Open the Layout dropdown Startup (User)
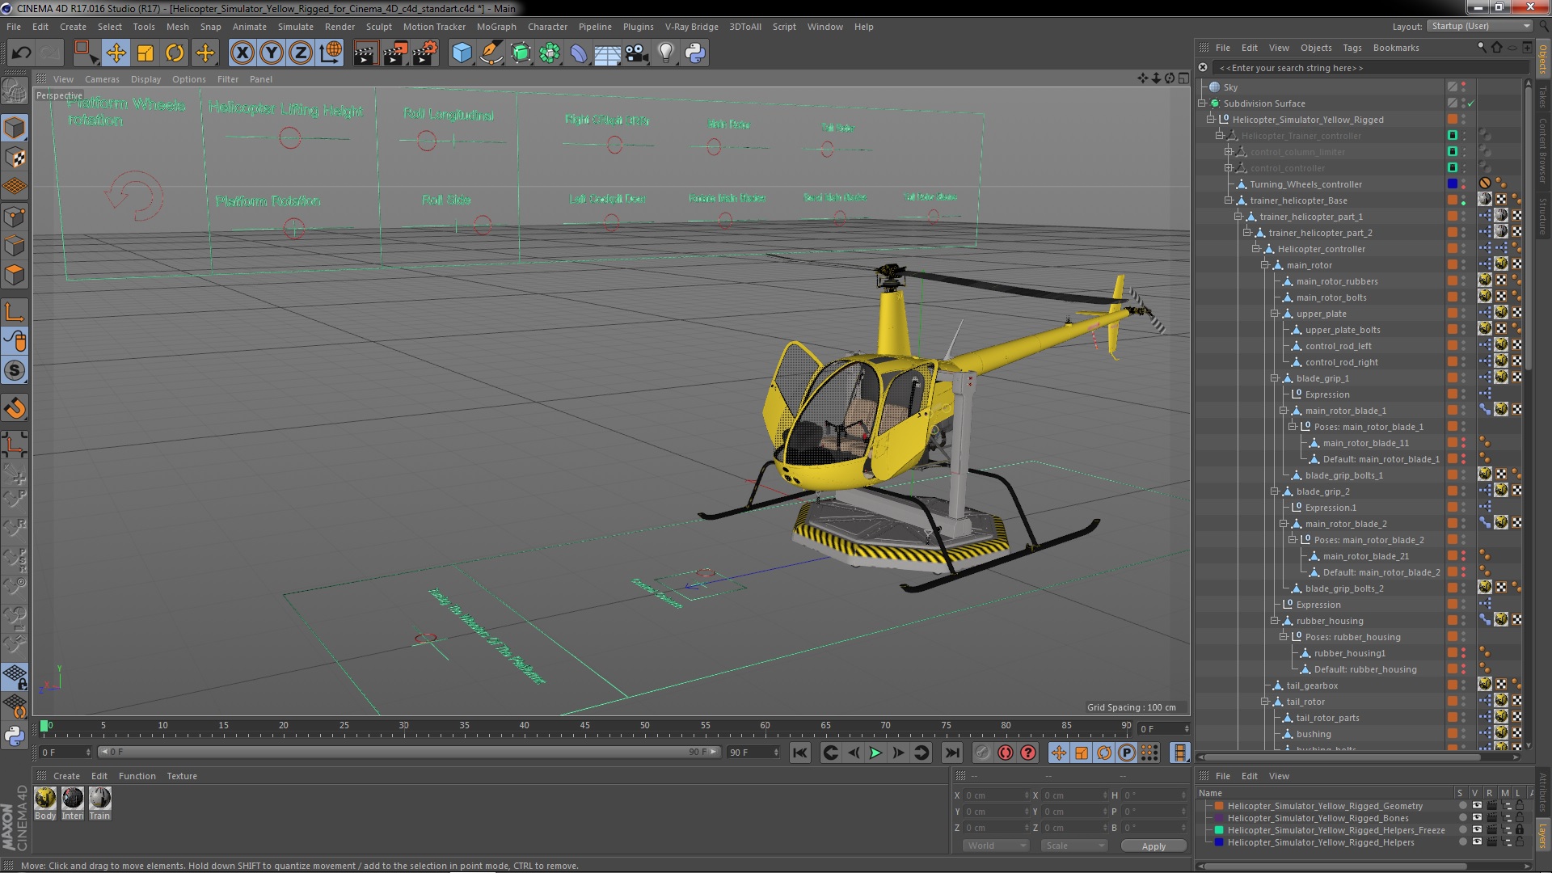 (1479, 26)
